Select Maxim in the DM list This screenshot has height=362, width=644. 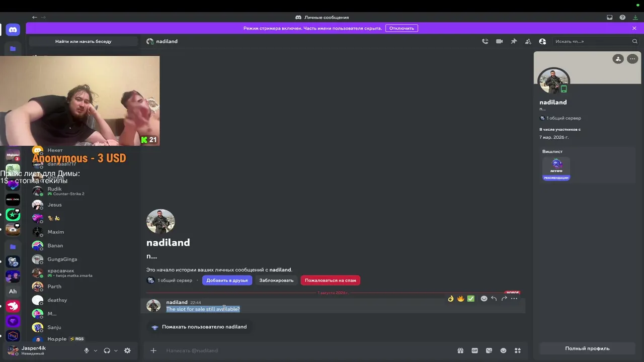pyautogui.click(x=83, y=232)
